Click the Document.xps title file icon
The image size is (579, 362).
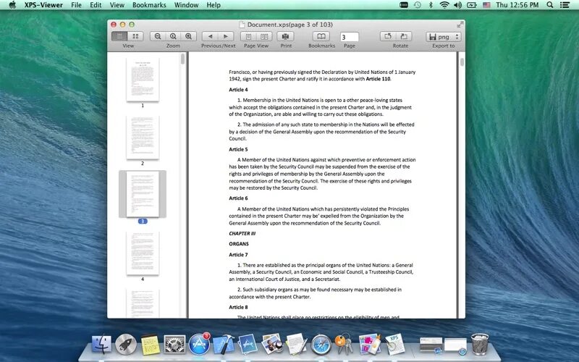242,25
